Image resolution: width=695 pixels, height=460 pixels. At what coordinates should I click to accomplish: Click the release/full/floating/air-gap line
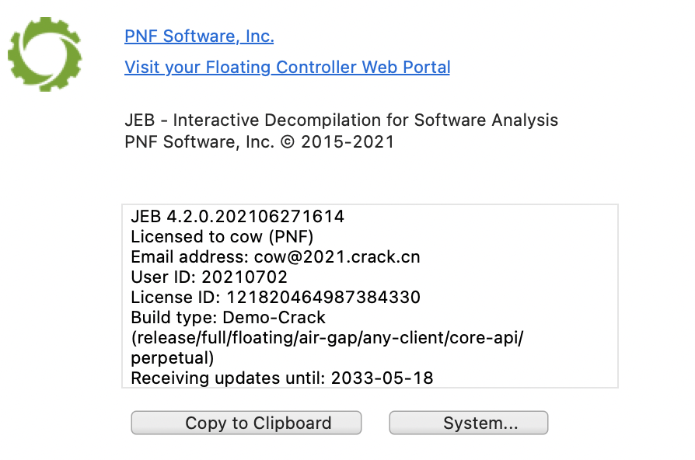pyautogui.click(x=327, y=338)
